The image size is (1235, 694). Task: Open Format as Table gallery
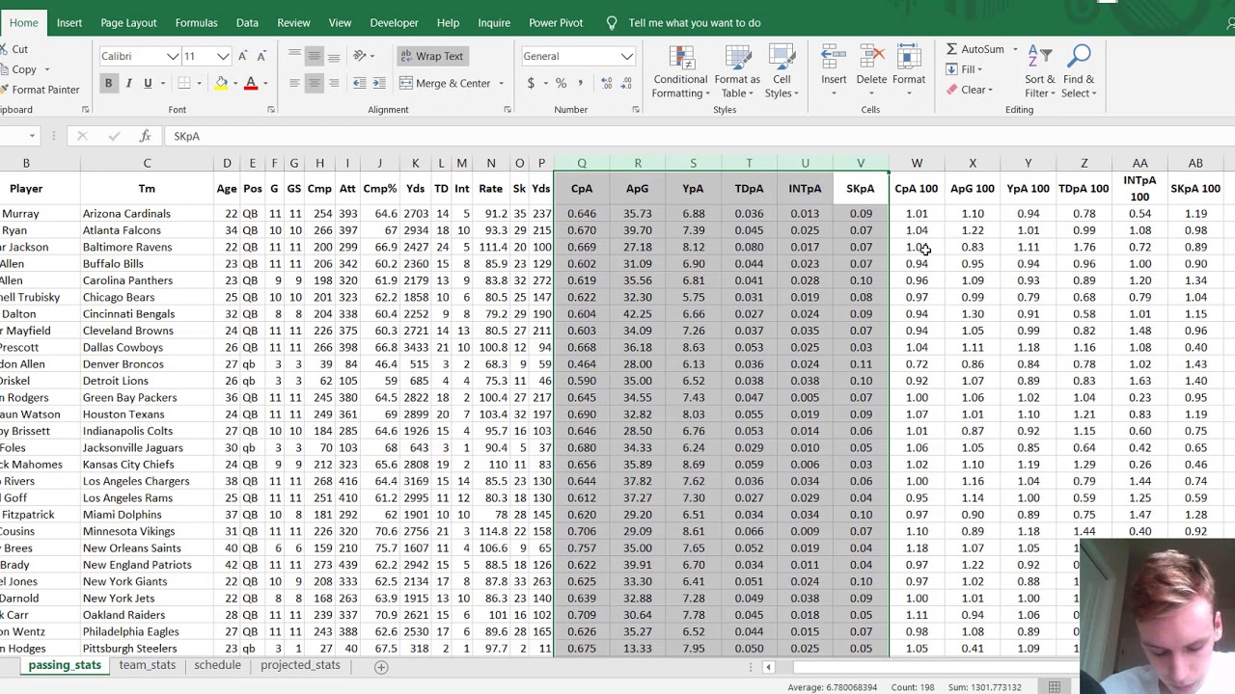coord(738,72)
